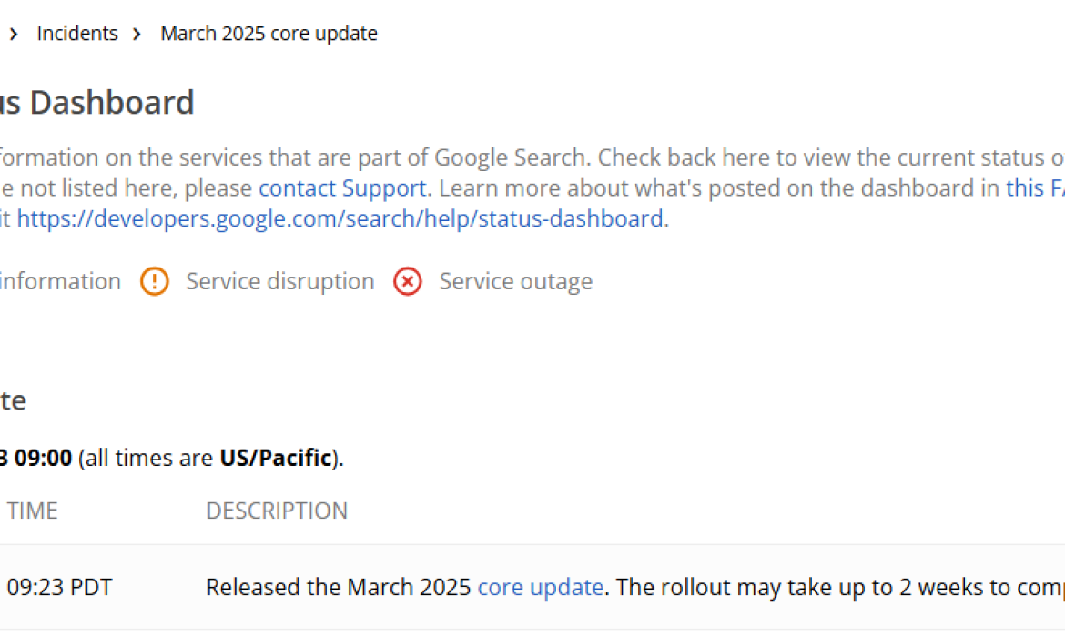This screenshot has width=1065, height=637.
Task: Click the Dashboard page heading
Action: click(x=97, y=102)
